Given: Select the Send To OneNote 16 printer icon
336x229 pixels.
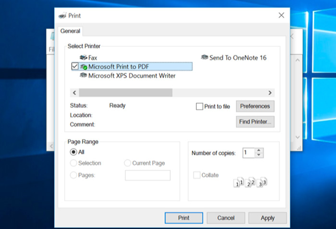Looking at the screenshot, I should [x=204, y=57].
